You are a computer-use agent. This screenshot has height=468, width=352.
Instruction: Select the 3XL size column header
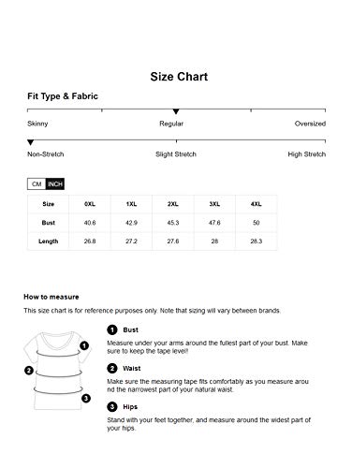214,204
